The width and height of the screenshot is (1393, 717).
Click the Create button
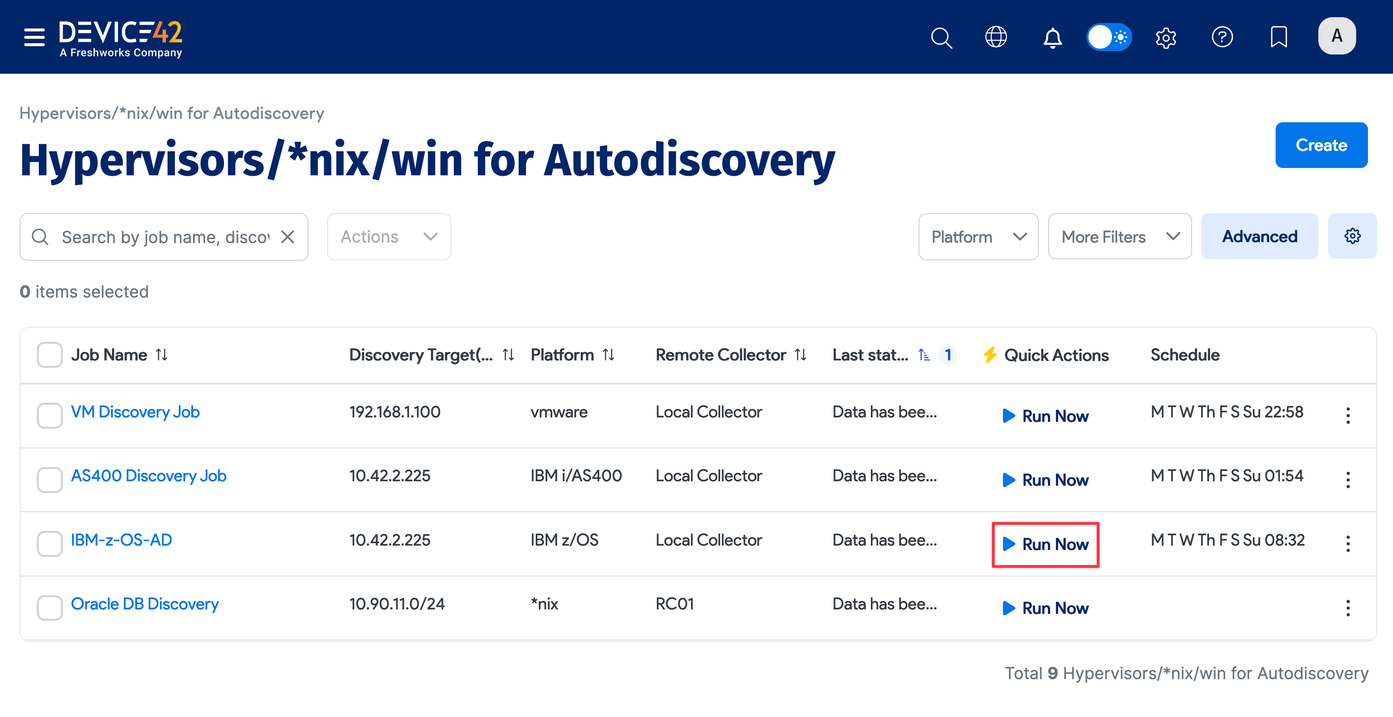pyautogui.click(x=1320, y=145)
